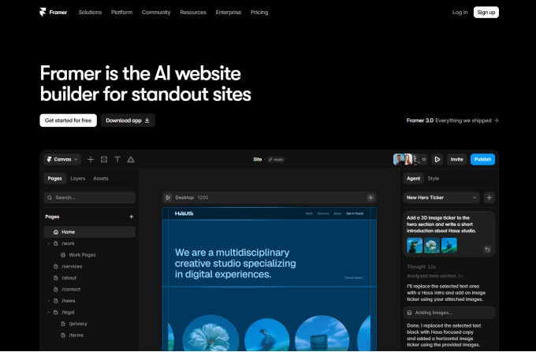
Task: Click the Sign up button
Action: click(486, 13)
